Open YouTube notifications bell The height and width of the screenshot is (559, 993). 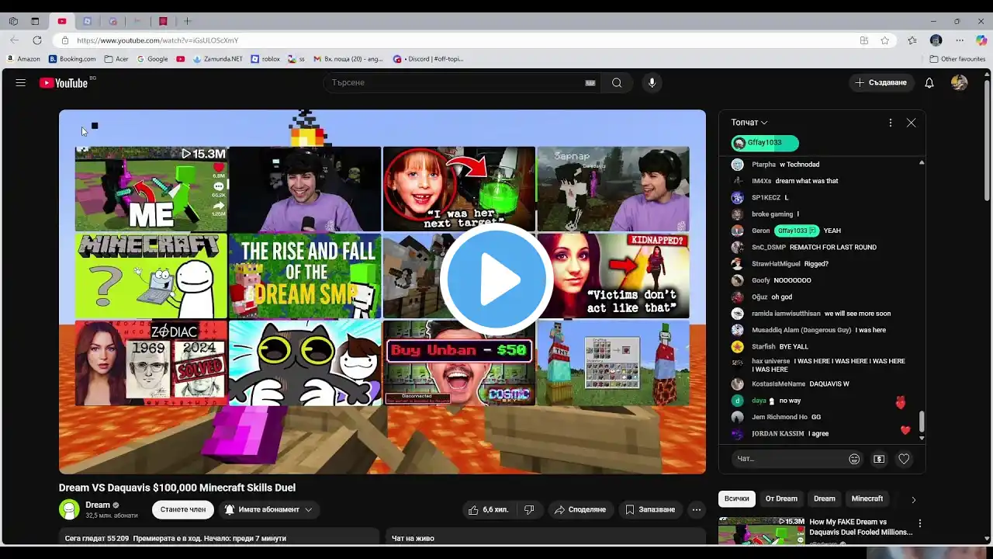click(x=929, y=82)
